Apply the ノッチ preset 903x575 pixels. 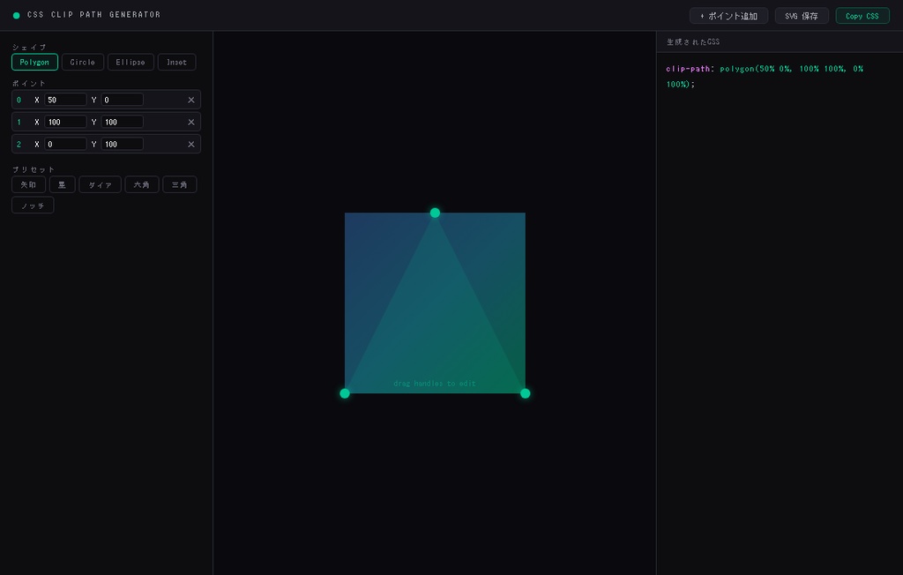(x=33, y=205)
